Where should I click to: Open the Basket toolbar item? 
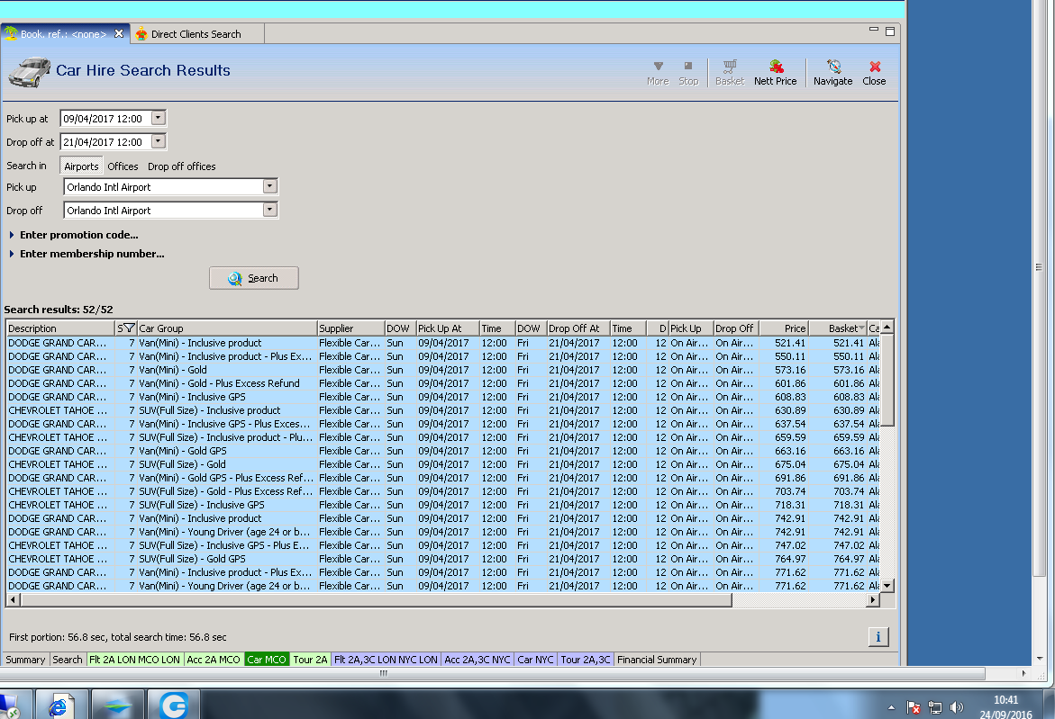click(x=730, y=73)
